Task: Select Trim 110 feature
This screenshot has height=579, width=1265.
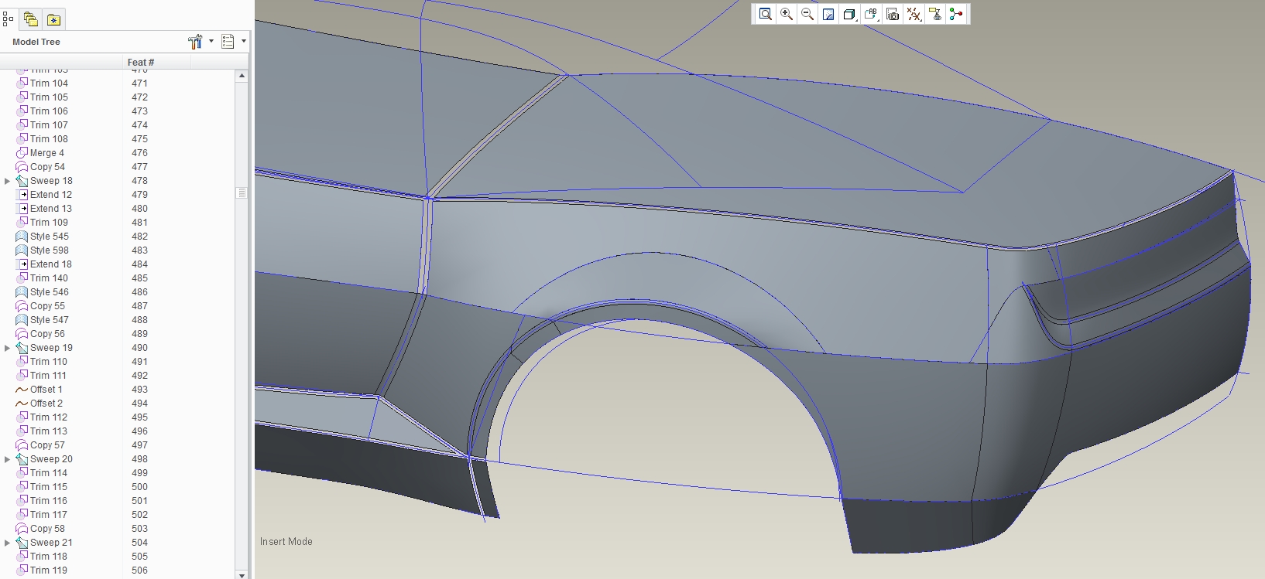Action: pos(49,362)
